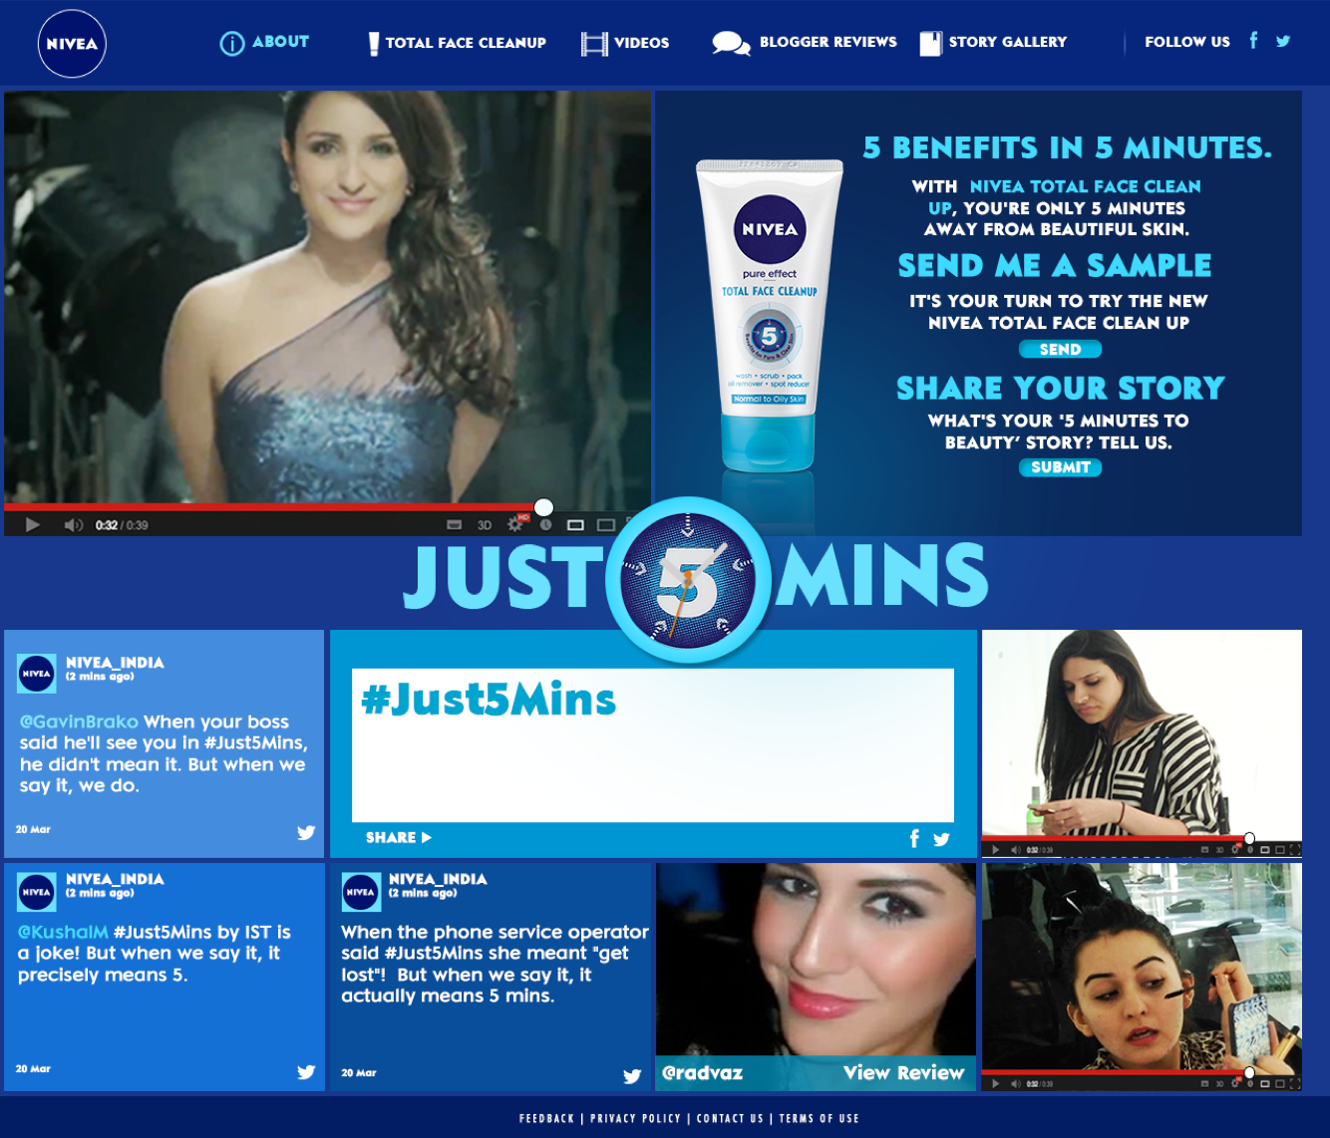1330x1138 pixels.
Task: Play the main Nivea ad video
Action: (32, 525)
